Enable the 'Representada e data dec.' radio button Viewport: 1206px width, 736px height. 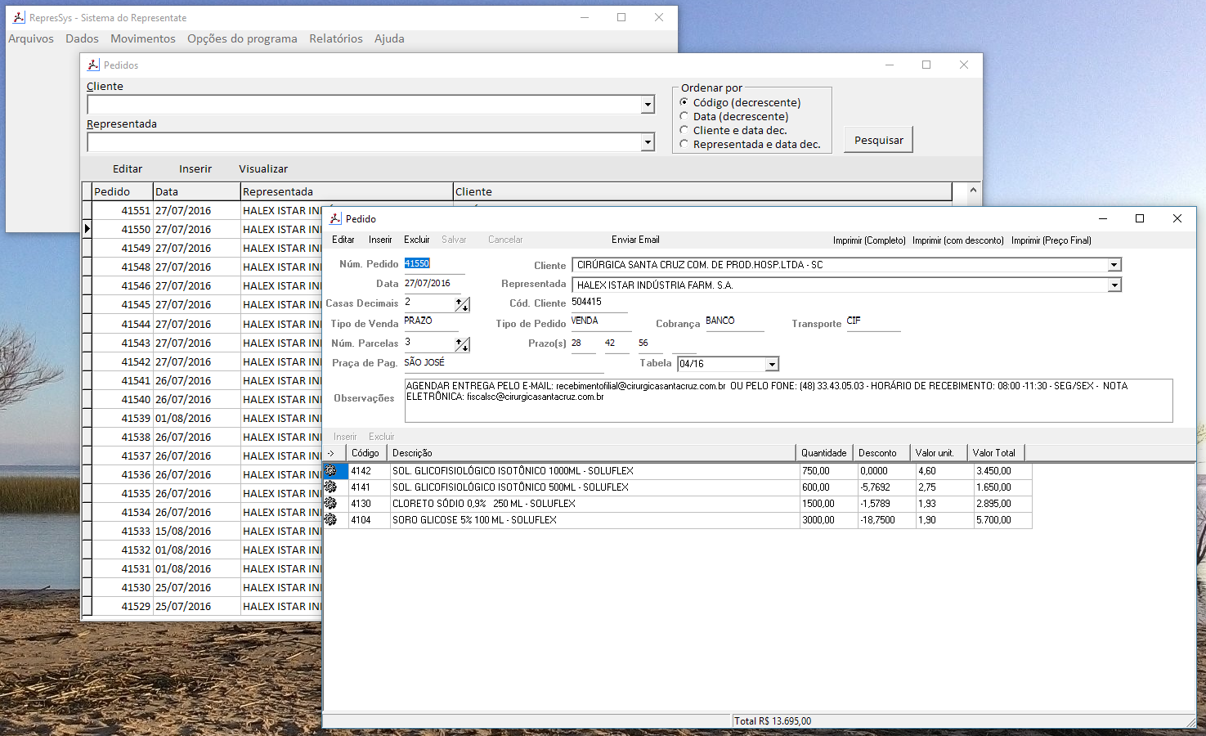684,144
